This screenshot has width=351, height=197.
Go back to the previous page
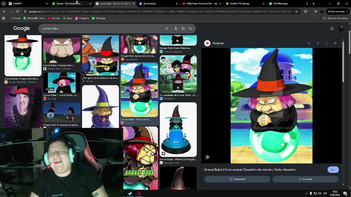click(4, 11)
